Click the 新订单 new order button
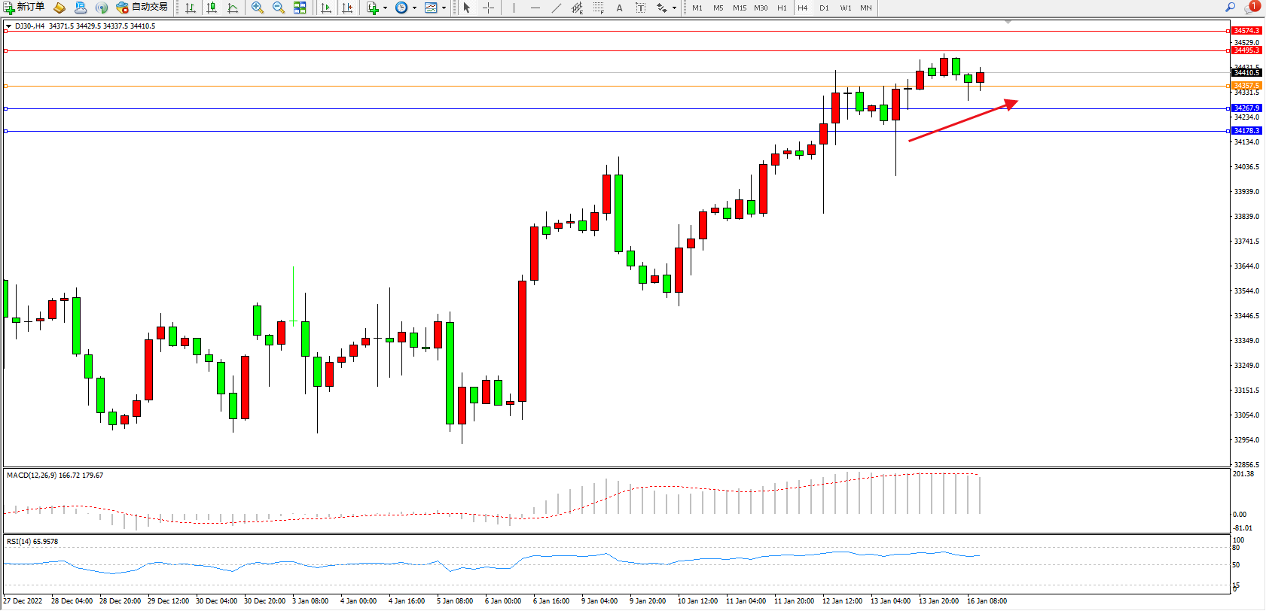 24,8
